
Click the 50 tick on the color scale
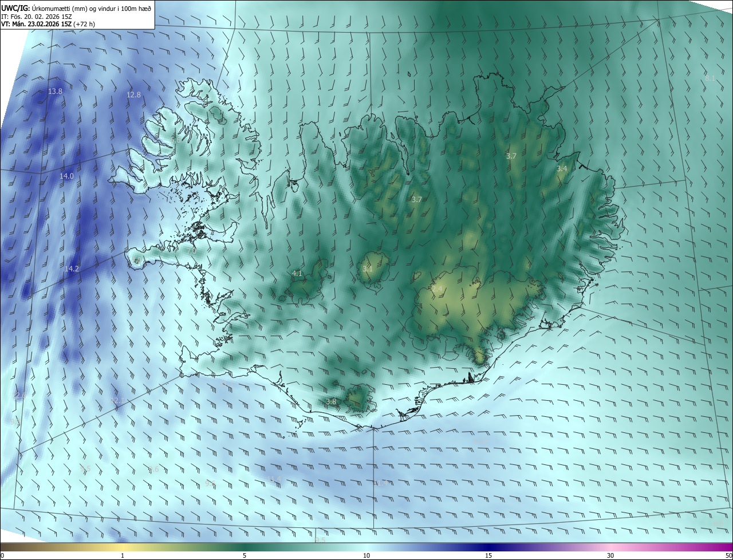click(x=728, y=555)
